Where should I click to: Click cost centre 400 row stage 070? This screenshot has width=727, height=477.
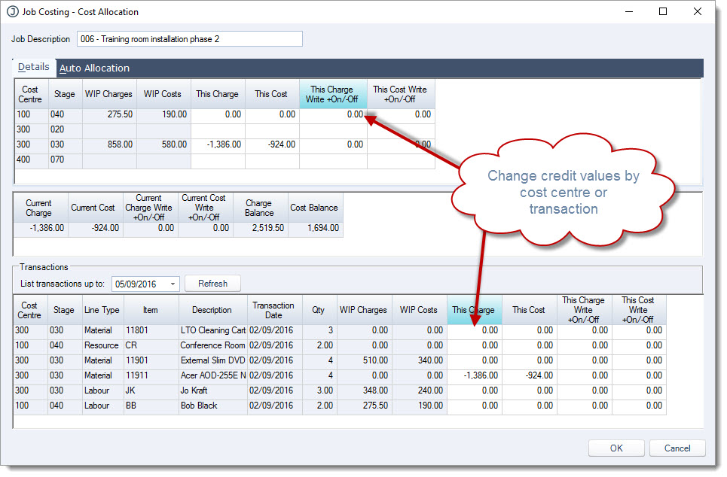tap(65, 160)
